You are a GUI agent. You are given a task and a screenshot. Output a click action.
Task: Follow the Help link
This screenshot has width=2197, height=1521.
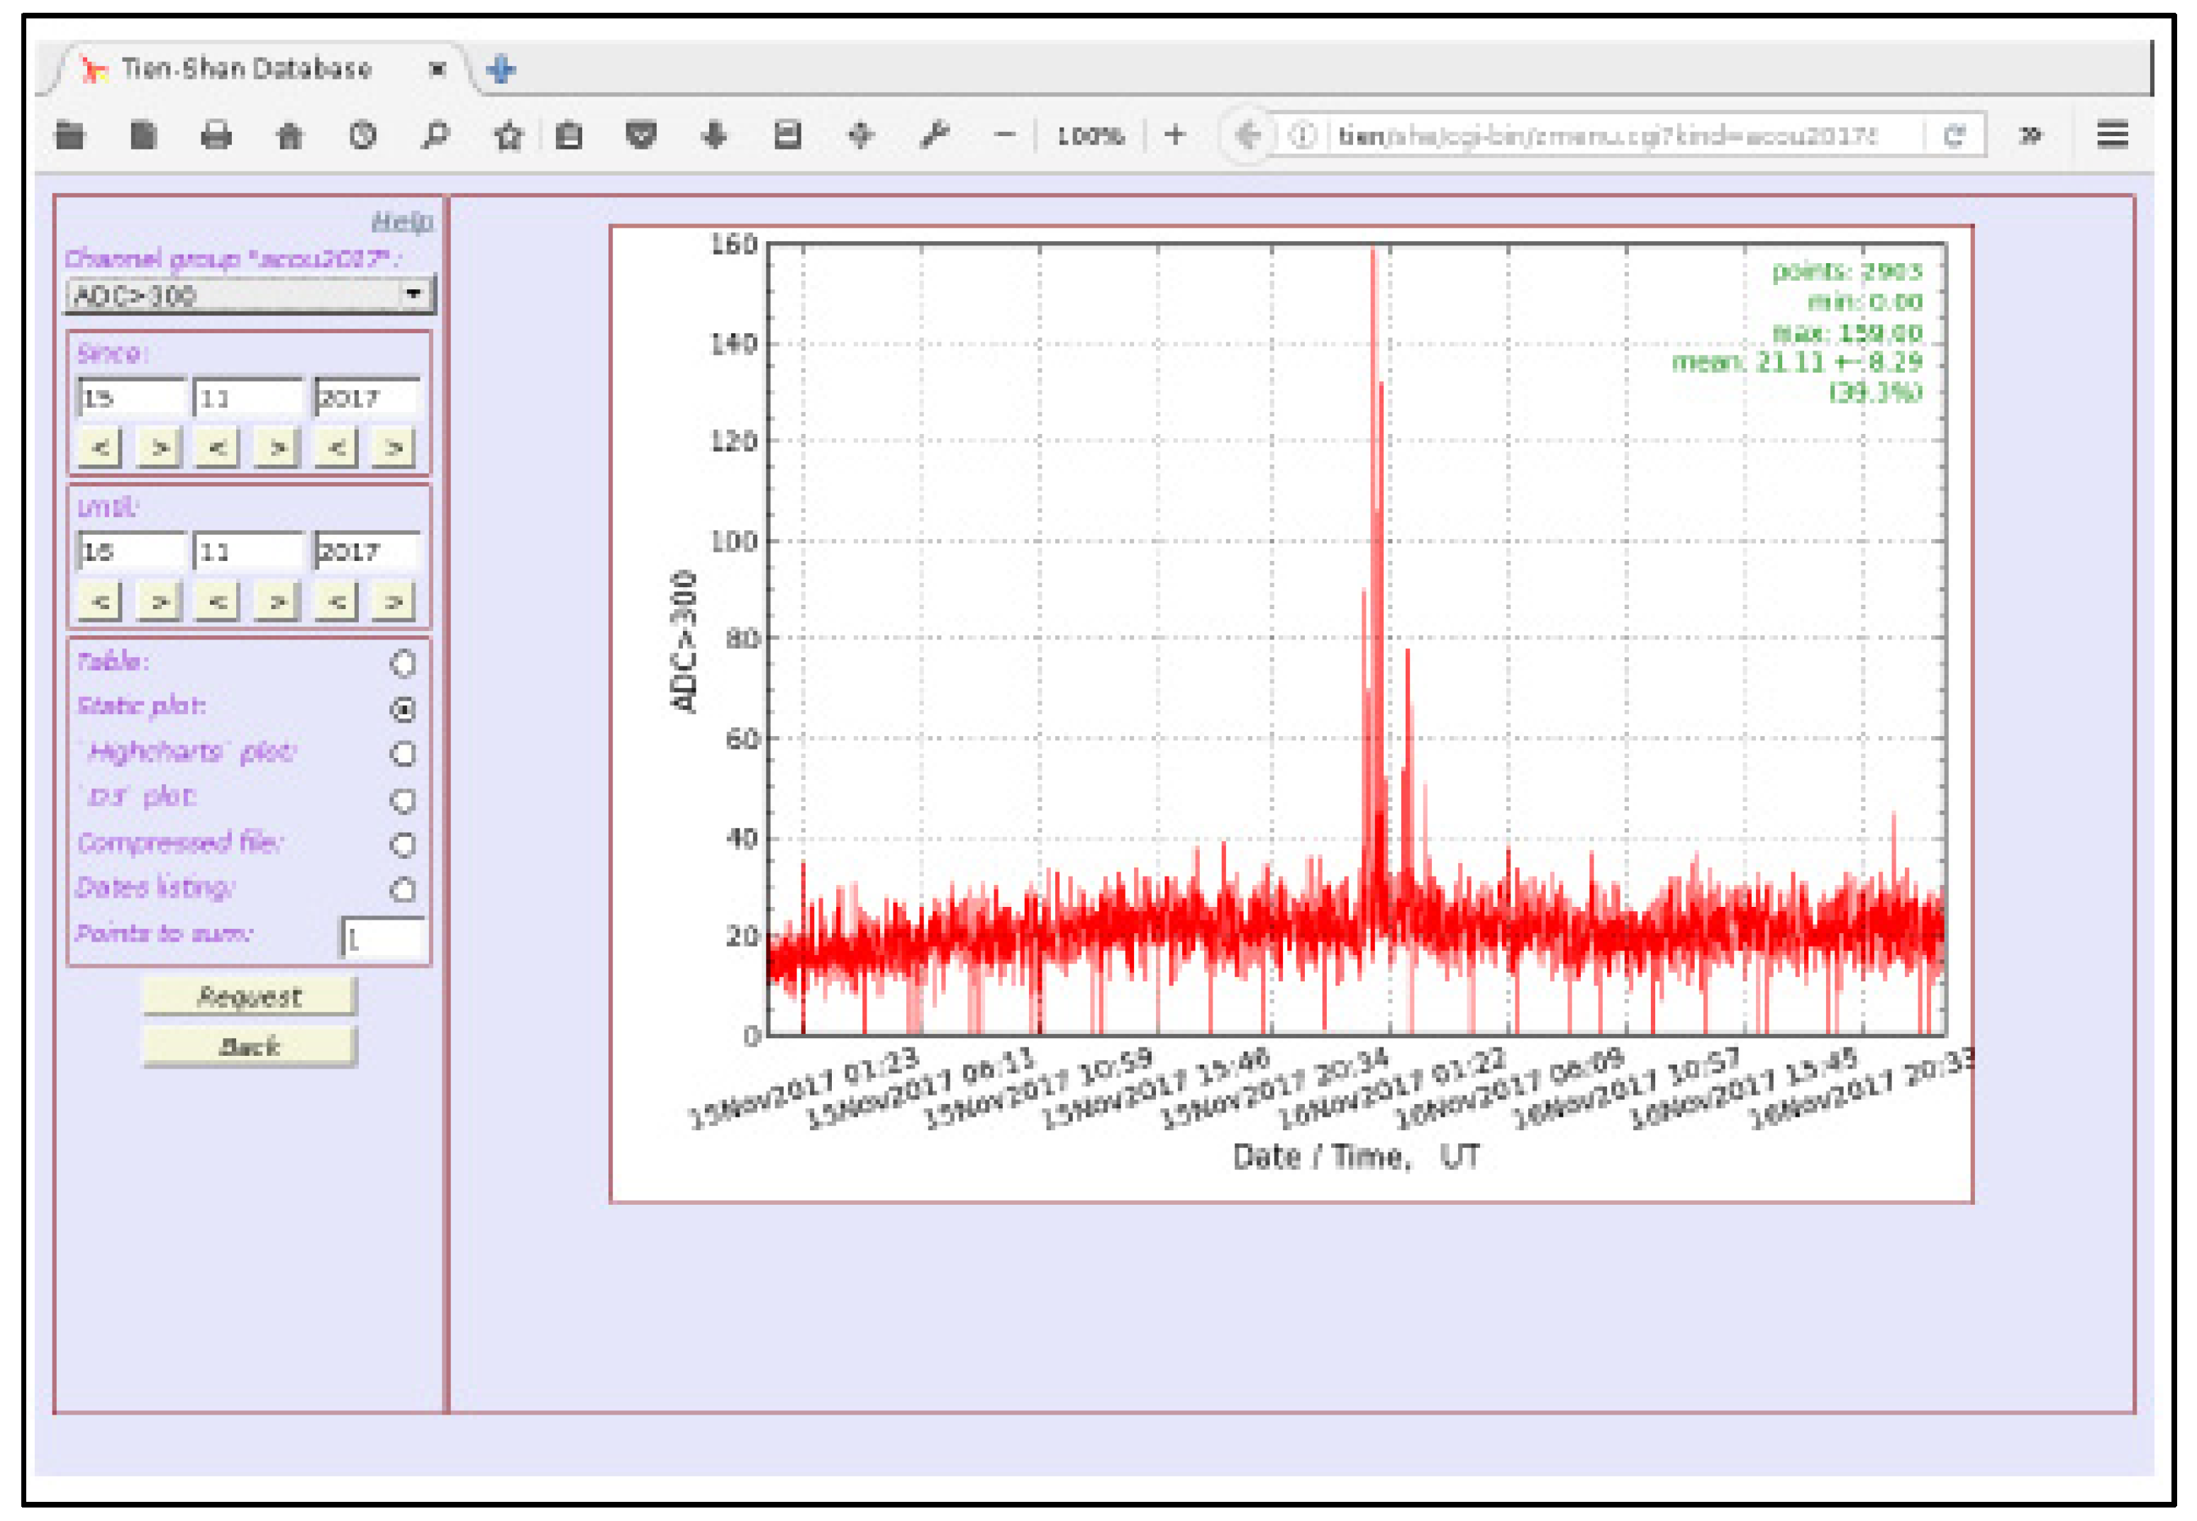click(404, 221)
